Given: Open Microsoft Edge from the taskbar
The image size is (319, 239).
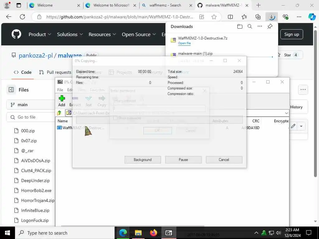Looking at the screenshot, I should 123,233.
